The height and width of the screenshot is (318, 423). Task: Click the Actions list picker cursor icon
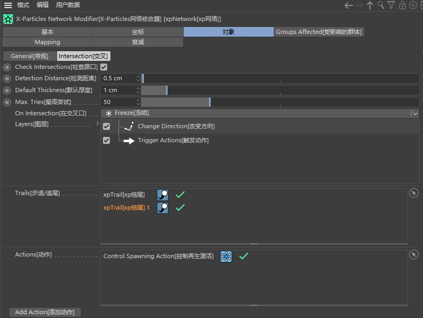tap(413, 254)
